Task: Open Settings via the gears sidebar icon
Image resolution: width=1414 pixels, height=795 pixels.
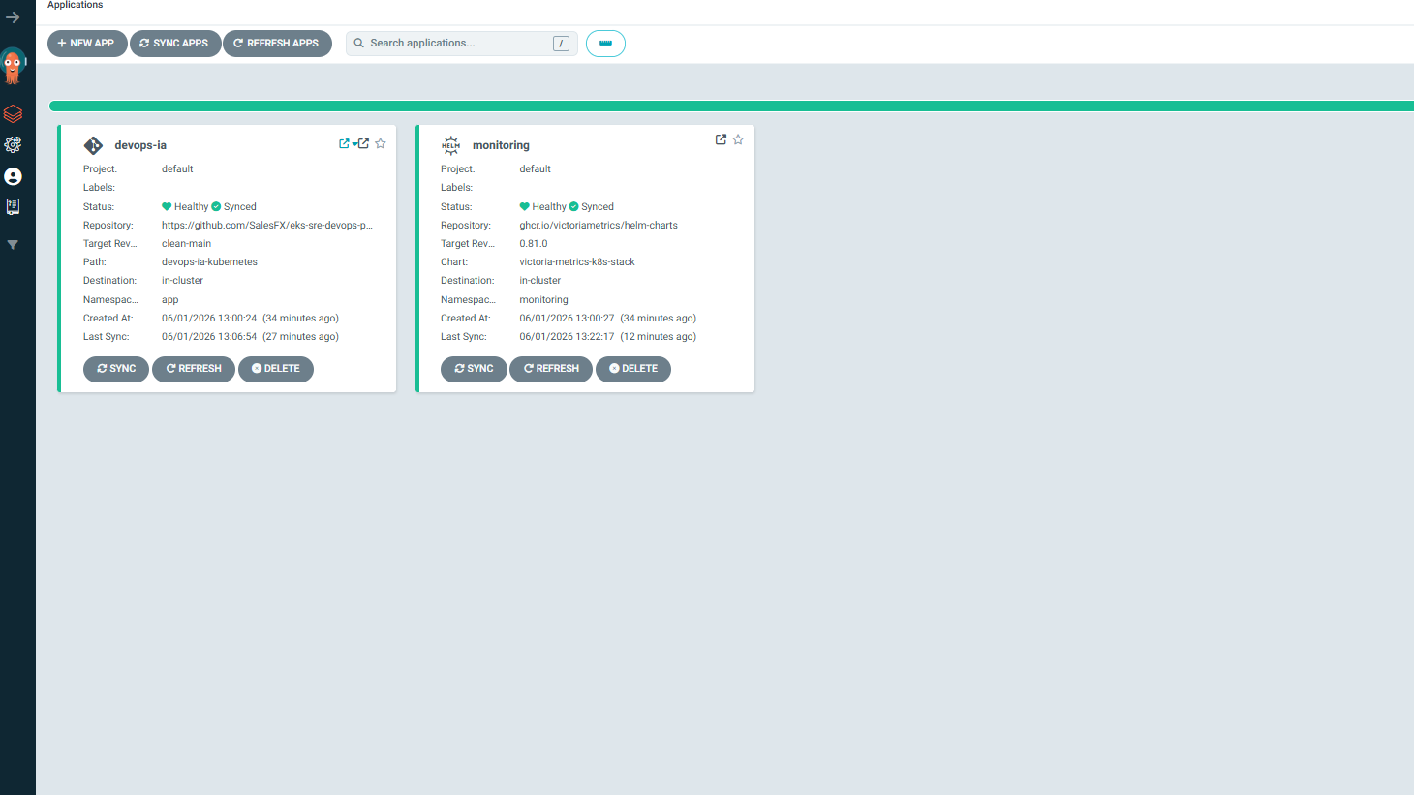Action: tap(13, 144)
